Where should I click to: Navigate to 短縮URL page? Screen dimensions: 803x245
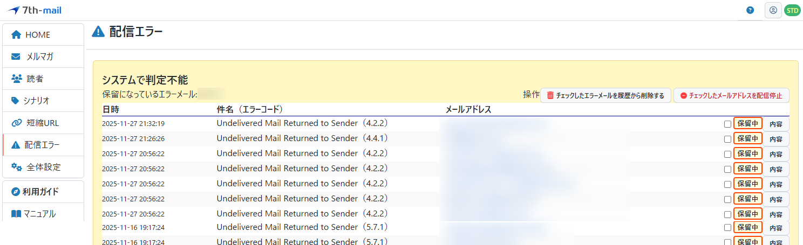[x=43, y=123]
